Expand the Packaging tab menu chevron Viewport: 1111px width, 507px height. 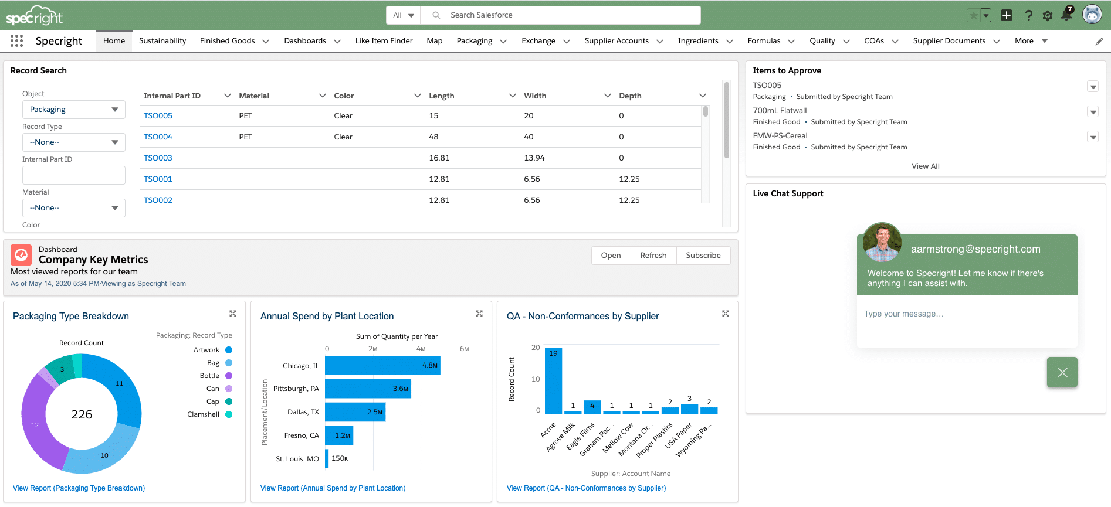click(x=503, y=41)
